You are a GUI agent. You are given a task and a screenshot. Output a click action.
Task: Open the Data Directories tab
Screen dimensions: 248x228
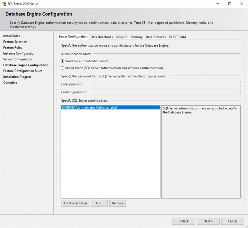(x=102, y=37)
